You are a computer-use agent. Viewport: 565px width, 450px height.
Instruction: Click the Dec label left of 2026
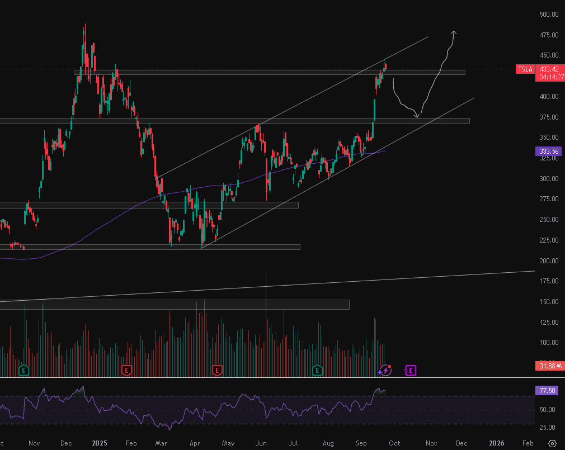[462, 443]
